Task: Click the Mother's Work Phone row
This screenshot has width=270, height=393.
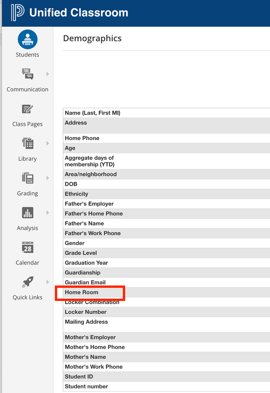Action: (166, 367)
